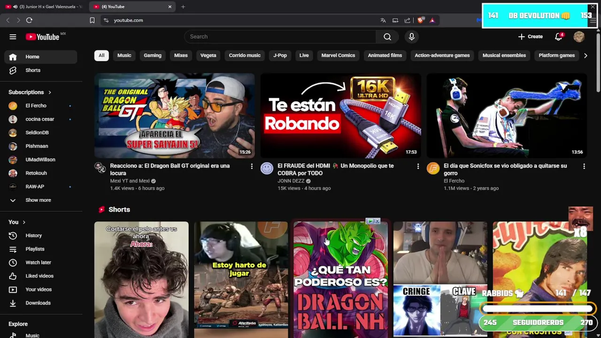Viewport: 601px width, 338px height.
Task: Click the translate page icon in address bar
Action: pos(383,20)
